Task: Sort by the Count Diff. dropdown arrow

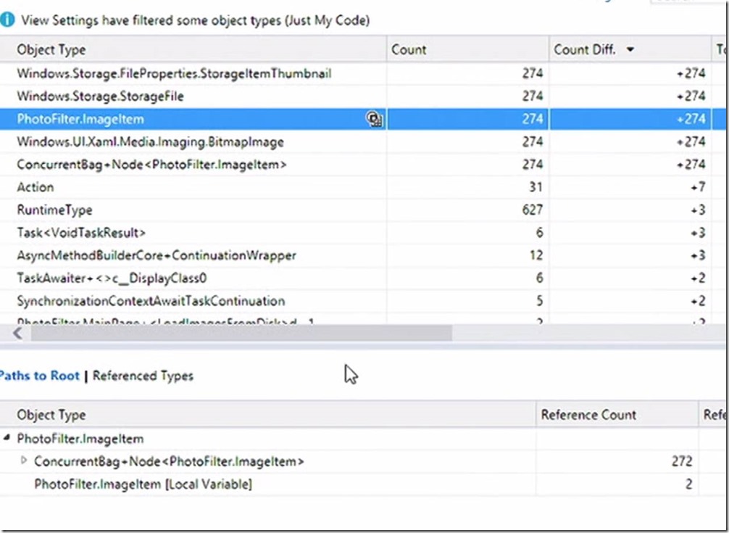Action: coord(630,49)
